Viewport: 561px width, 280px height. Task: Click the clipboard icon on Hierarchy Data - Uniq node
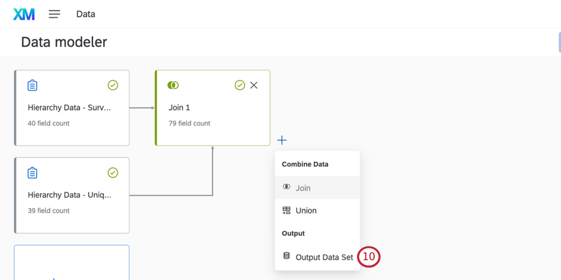(32, 173)
